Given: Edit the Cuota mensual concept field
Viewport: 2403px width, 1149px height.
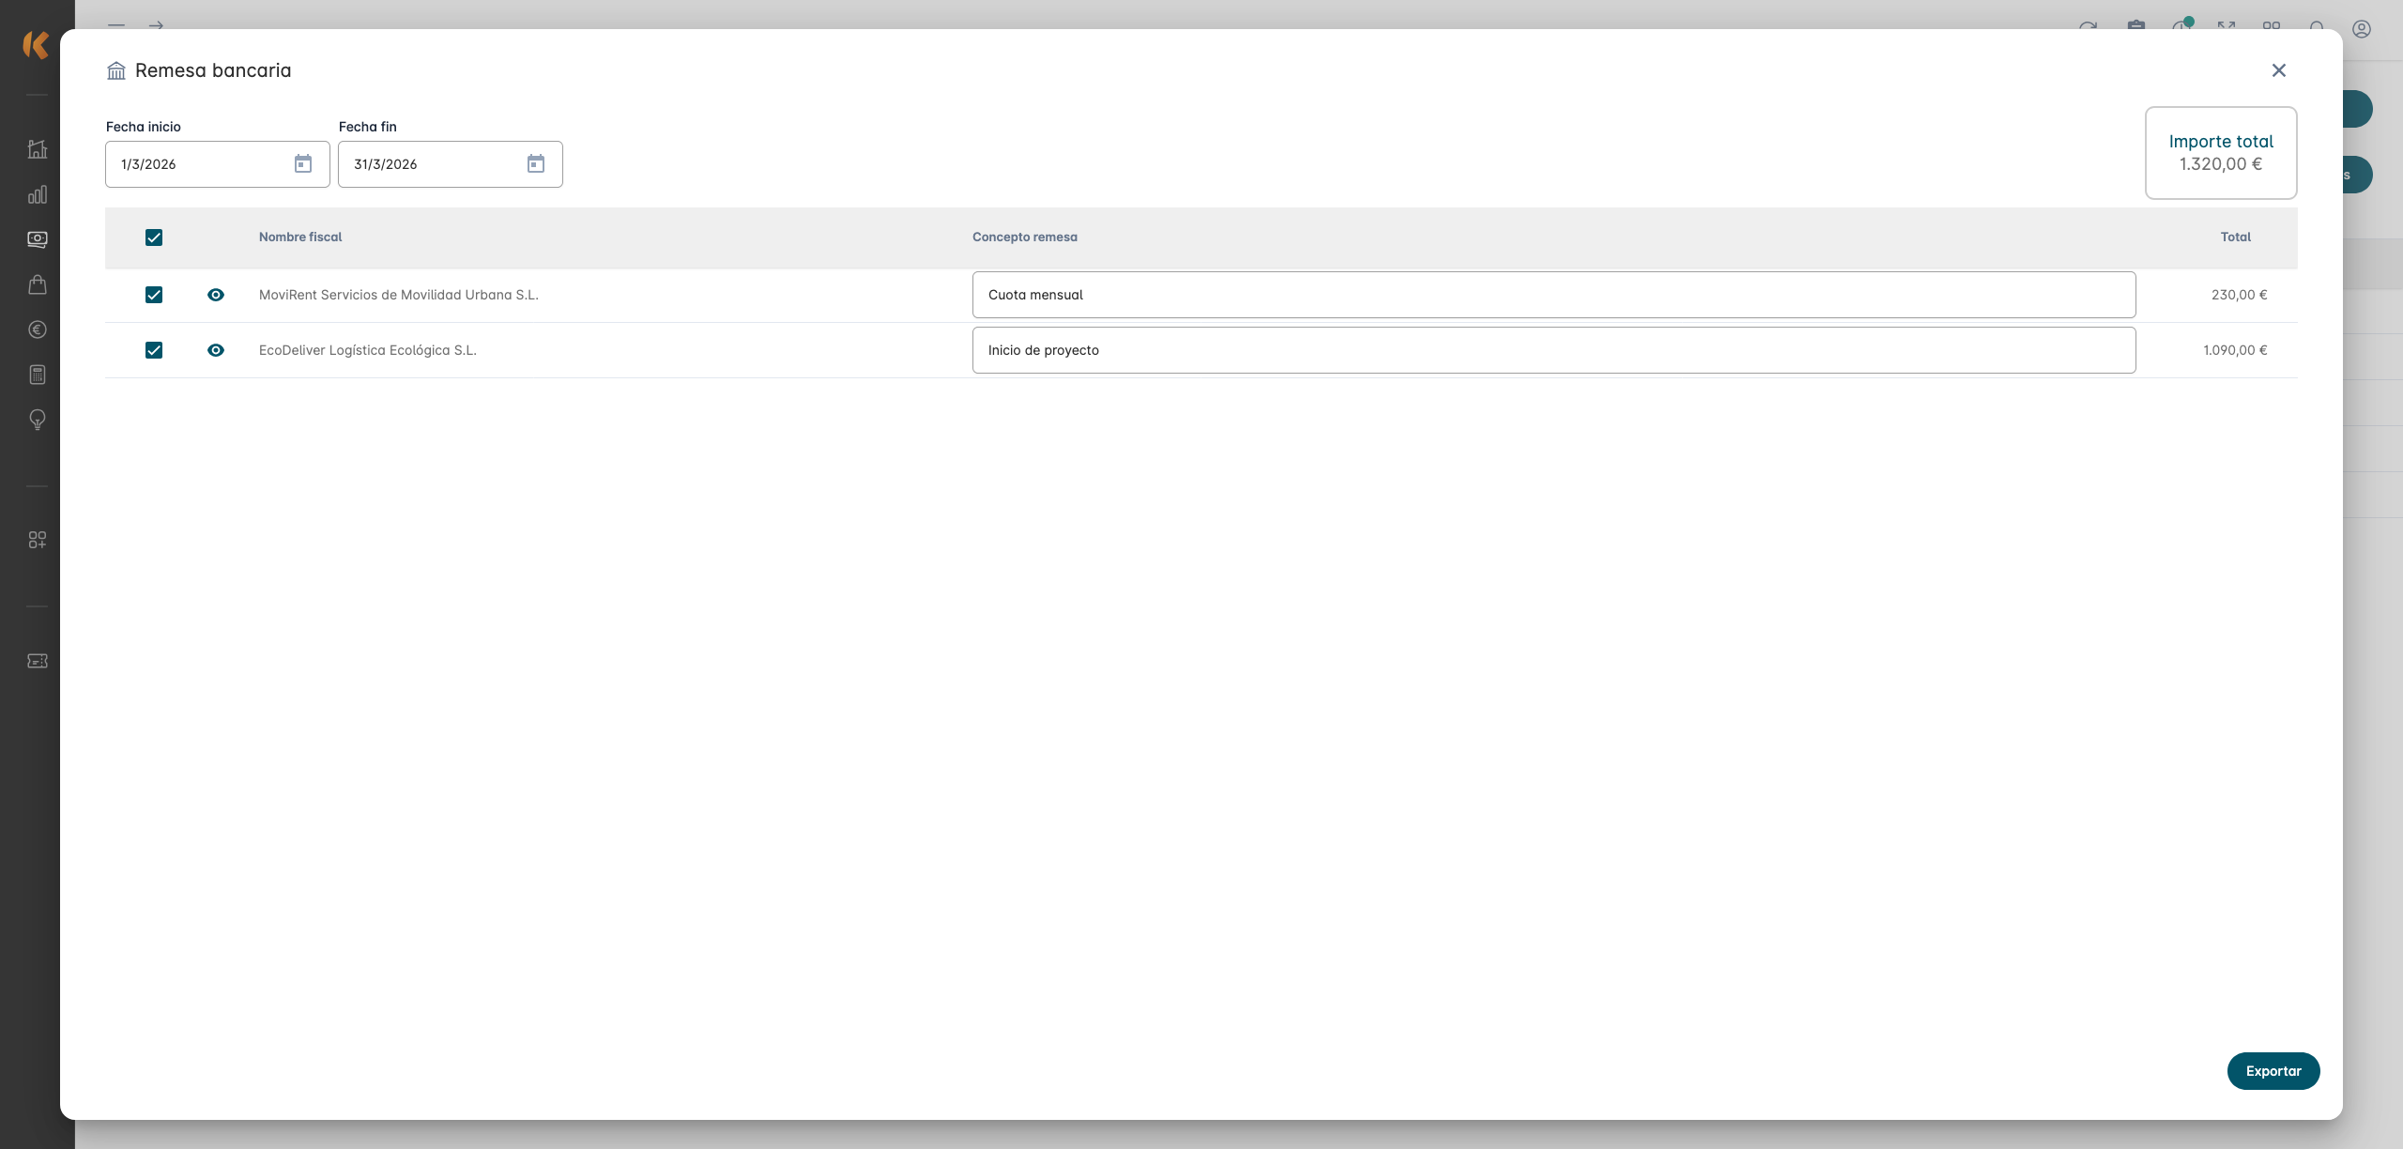Looking at the screenshot, I should coord(1554,295).
